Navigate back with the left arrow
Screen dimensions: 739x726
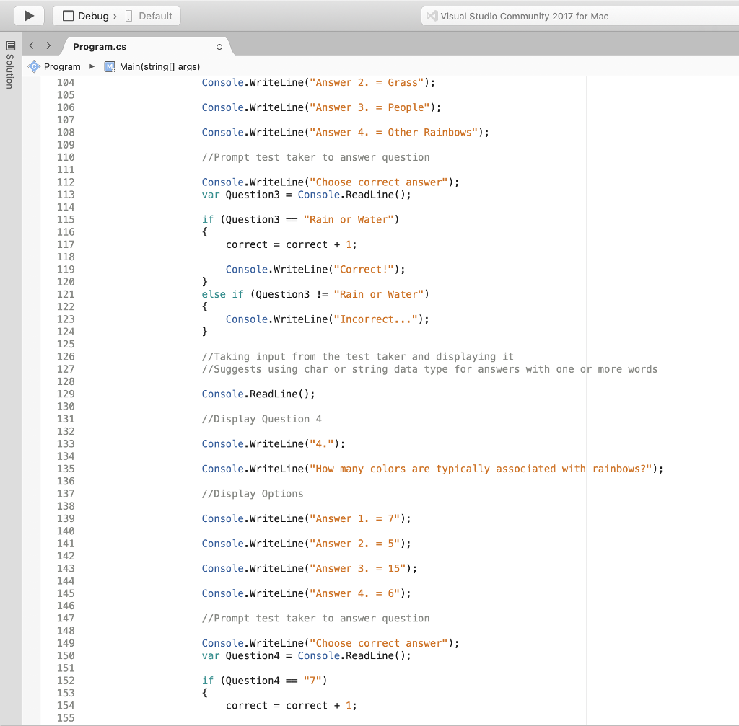point(30,45)
